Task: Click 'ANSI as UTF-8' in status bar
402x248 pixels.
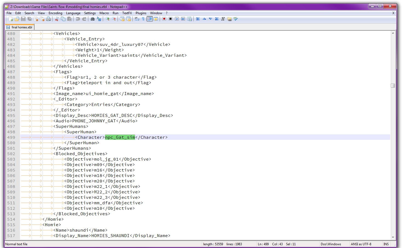Action: pyautogui.click(x=361, y=244)
